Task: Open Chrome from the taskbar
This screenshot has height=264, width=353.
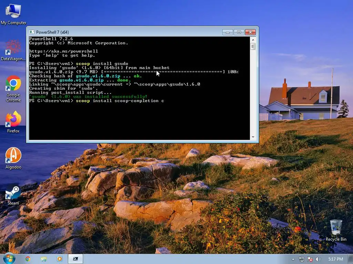Action: coord(28,259)
